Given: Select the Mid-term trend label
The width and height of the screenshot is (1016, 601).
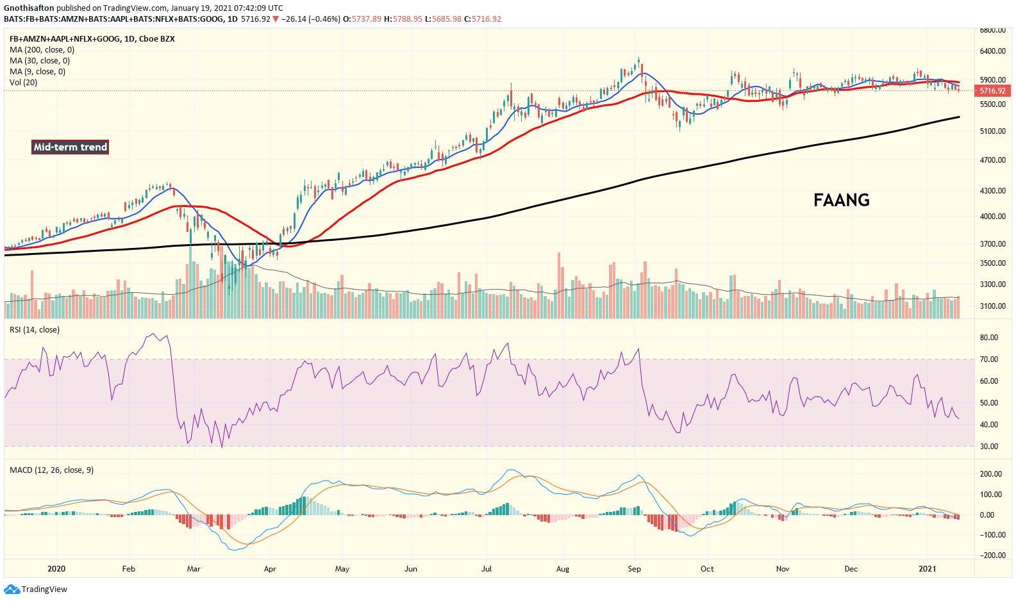Looking at the screenshot, I should tap(71, 147).
